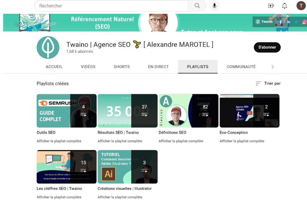Screen dimensions: 307x203
Task: Open the Outils SEO playlist title
Action: click(46, 133)
